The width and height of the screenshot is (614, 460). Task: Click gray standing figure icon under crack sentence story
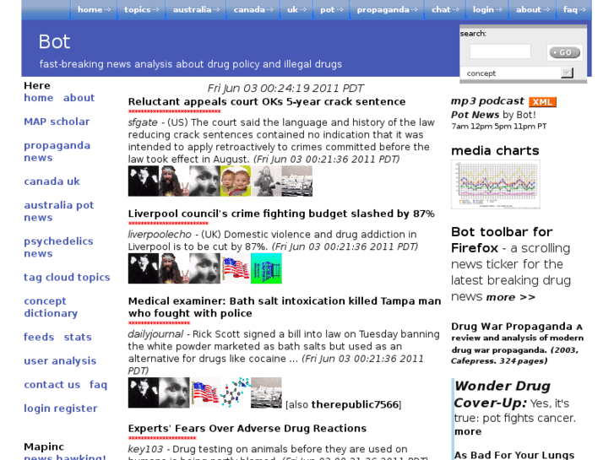tap(266, 181)
